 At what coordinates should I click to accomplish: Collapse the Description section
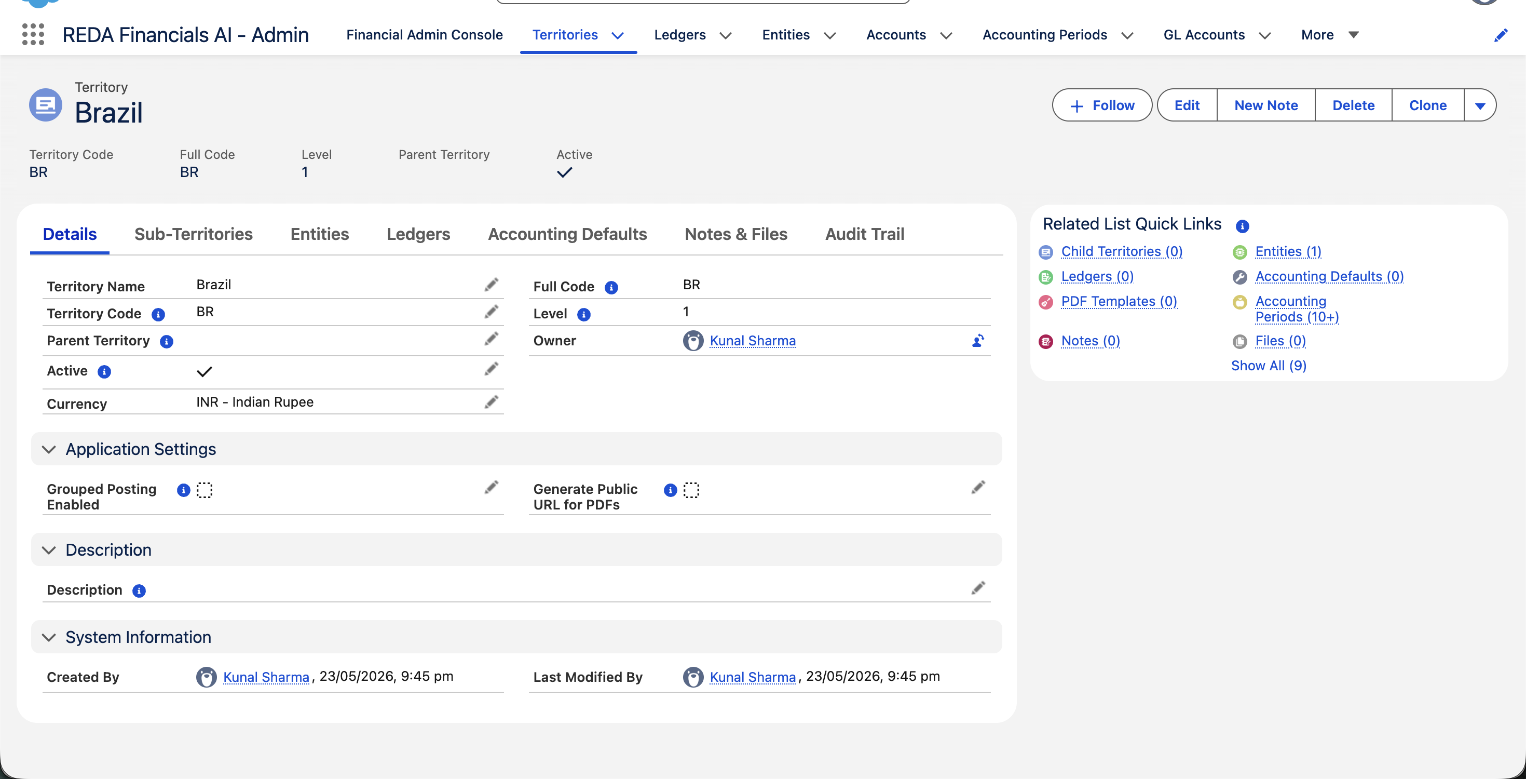coord(49,550)
